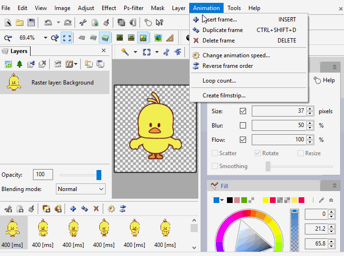The height and width of the screenshot is (256, 344).
Task: Click the Help hand icon in tool panel
Action: pos(317,80)
